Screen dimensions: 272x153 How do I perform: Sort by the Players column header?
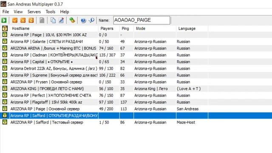click(109, 28)
